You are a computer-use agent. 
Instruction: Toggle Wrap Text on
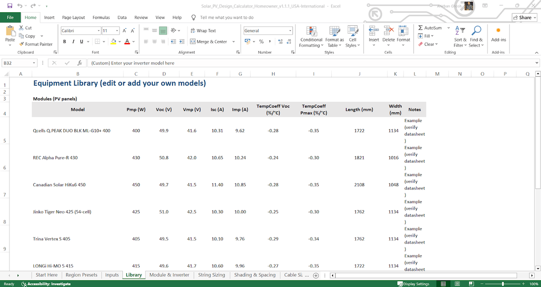pyautogui.click(x=203, y=31)
